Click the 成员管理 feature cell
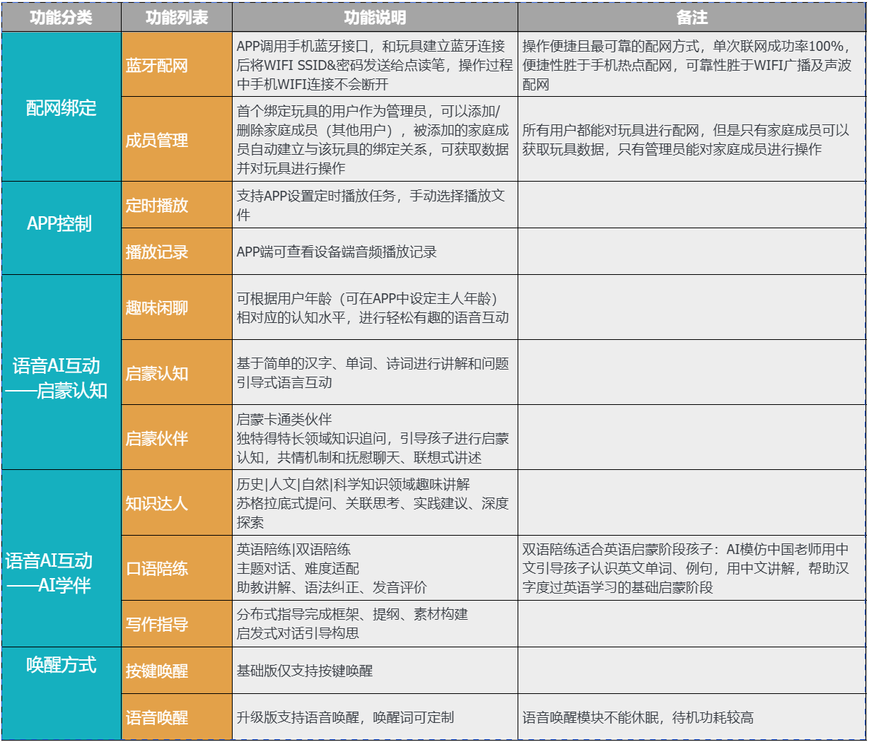The height and width of the screenshot is (742, 869). click(x=177, y=139)
